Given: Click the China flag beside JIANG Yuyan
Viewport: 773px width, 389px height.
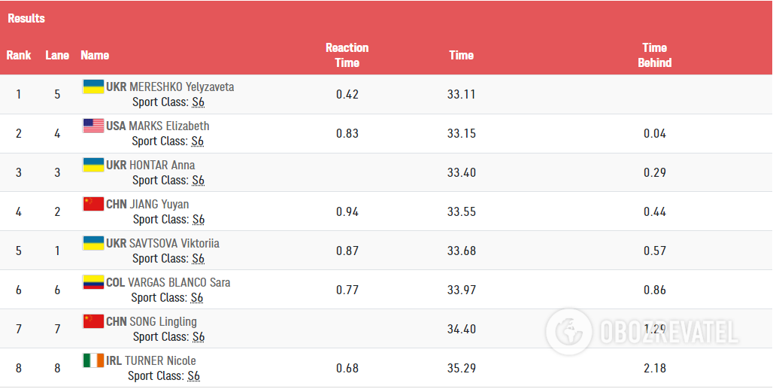Looking at the screenshot, I should 93,204.
